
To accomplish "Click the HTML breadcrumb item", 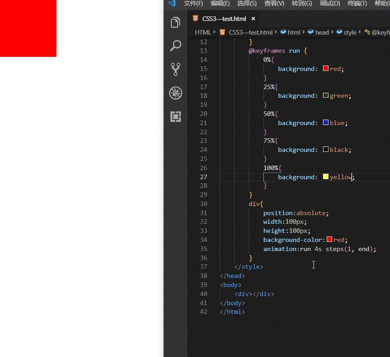I will tap(202, 32).
